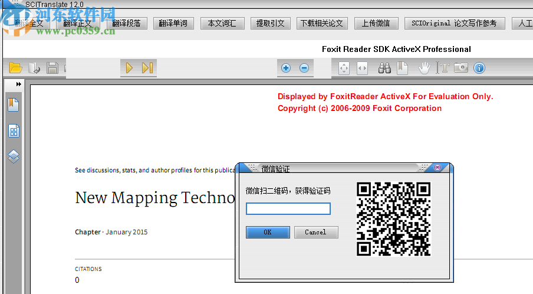
Task: Open the bookmarks panel in the sidebar
Action: pyautogui.click(x=13, y=105)
